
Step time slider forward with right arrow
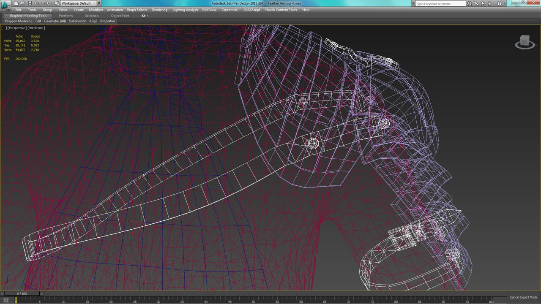(x=42, y=293)
